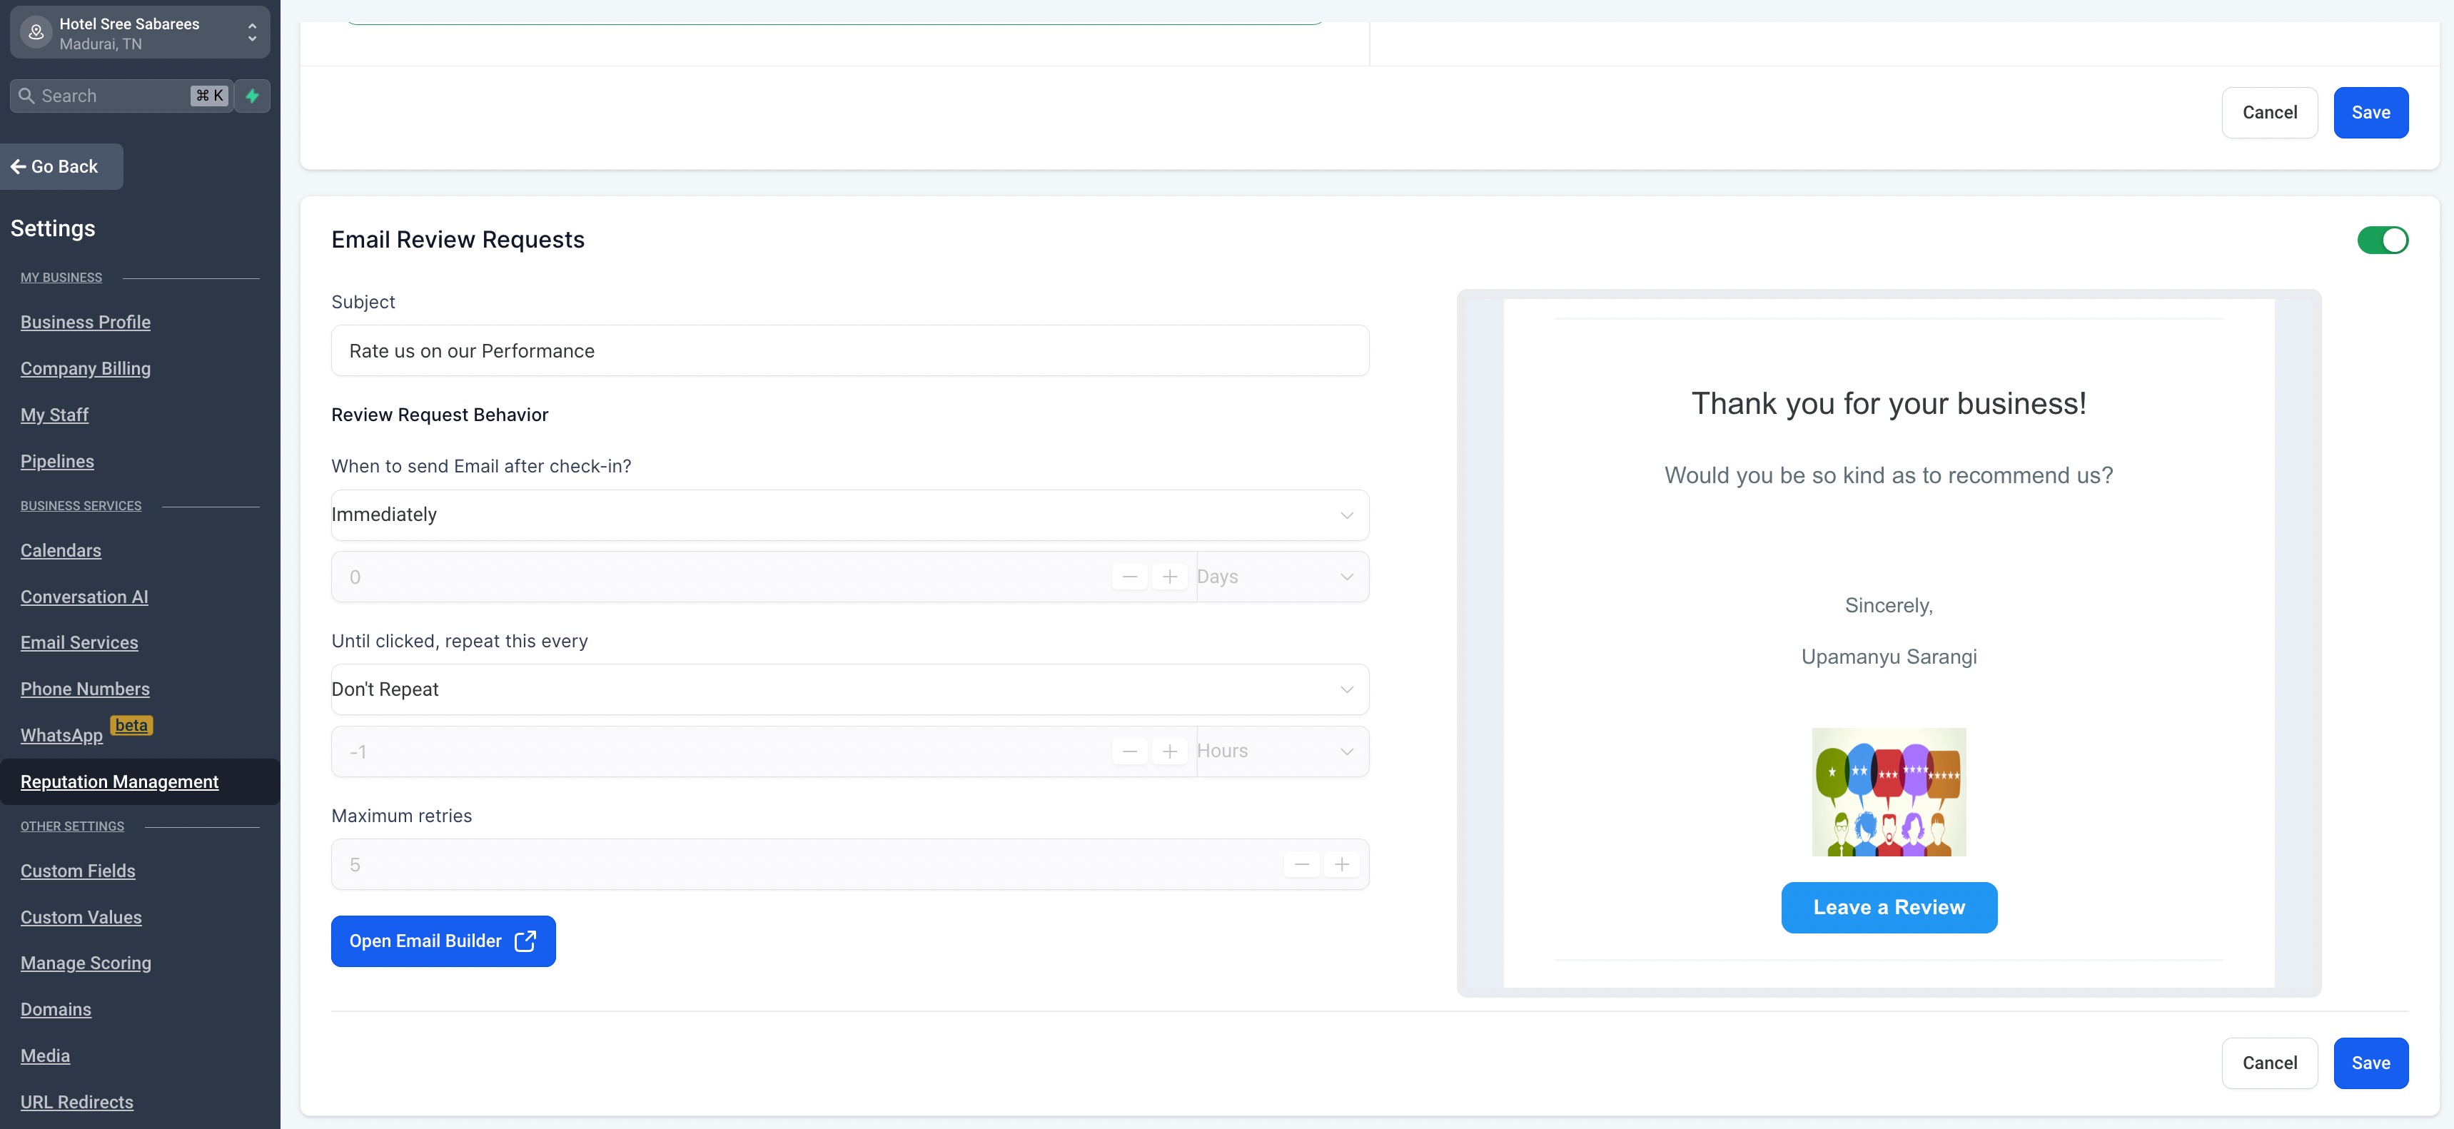
Task: Open the Don't Repeat dropdown
Action: [849, 690]
